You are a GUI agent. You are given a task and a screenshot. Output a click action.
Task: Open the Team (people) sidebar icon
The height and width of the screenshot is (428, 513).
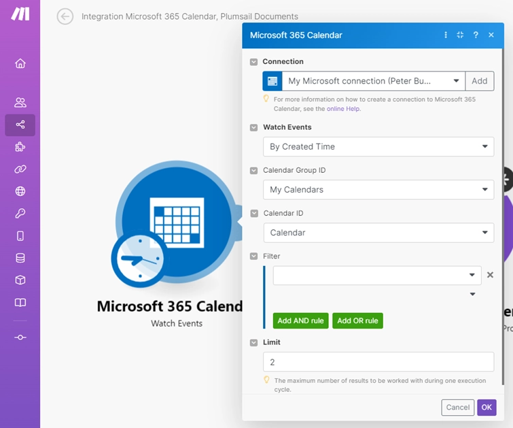(x=20, y=103)
